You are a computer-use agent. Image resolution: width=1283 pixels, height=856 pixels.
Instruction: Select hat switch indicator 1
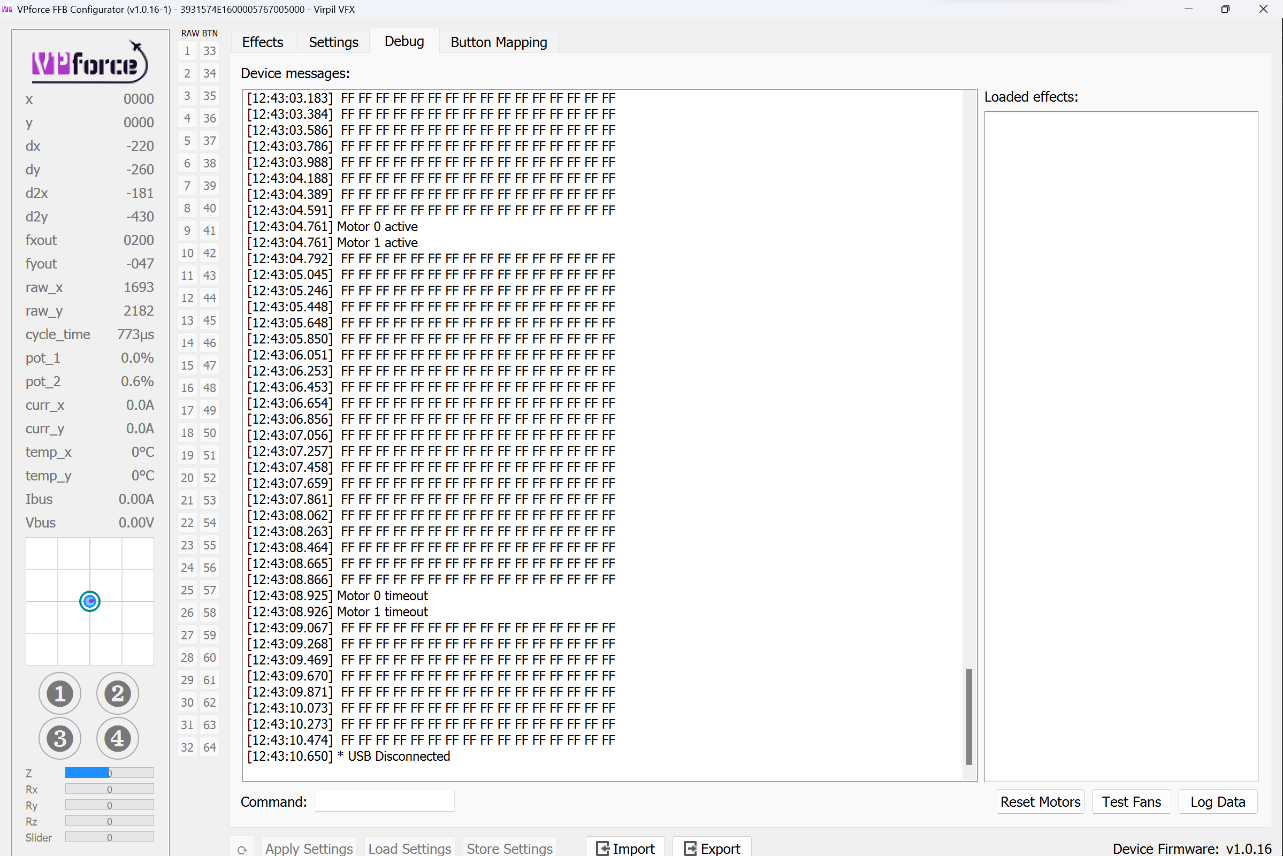pos(59,693)
